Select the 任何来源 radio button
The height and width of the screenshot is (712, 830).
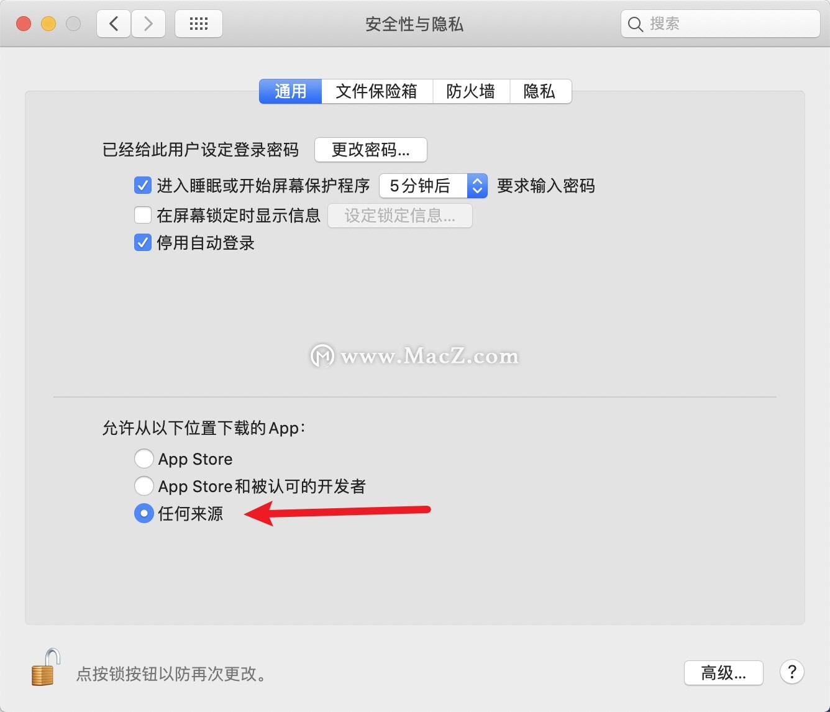[144, 513]
